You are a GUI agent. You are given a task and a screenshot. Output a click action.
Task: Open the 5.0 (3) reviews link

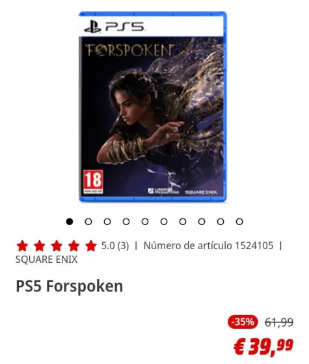point(115,246)
